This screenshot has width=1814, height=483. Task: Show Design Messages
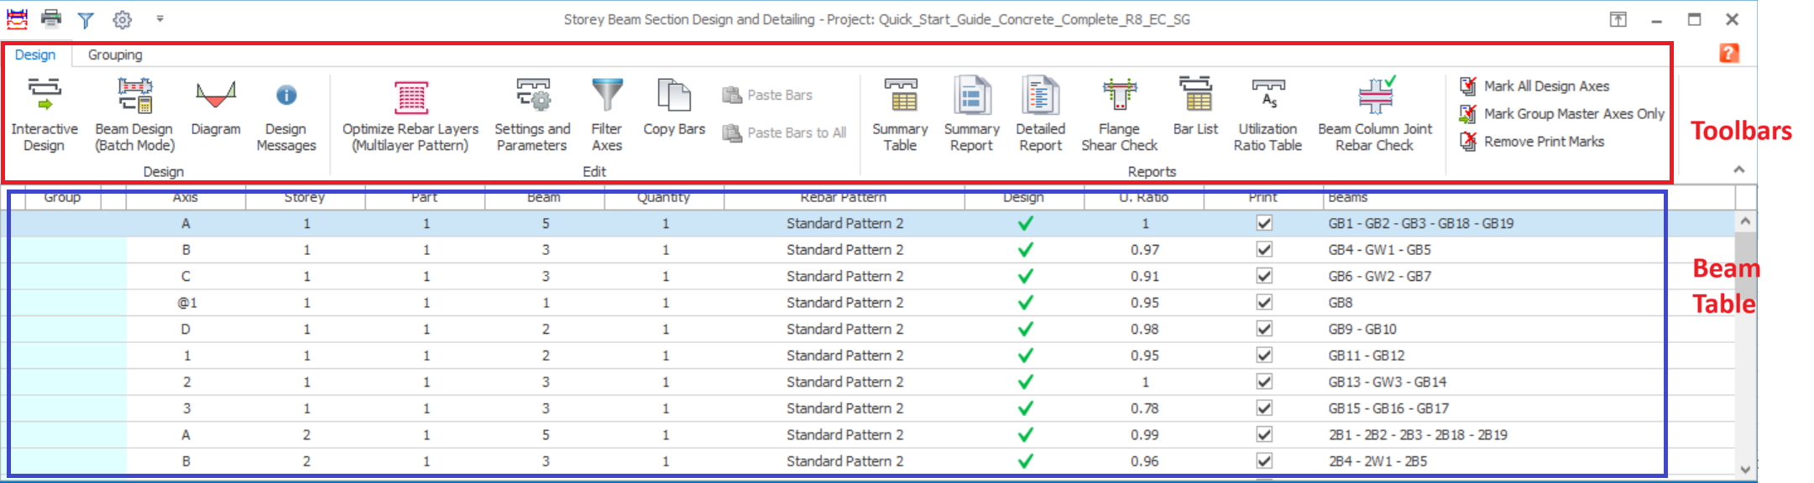[286, 113]
